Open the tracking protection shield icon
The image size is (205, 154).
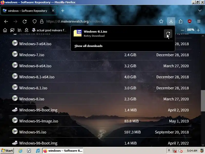[35, 21]
